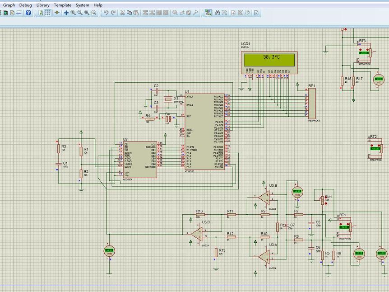Click the undo arrow icon
The width and height of the screenshot is (389, 292).
(x=106, y=13)
